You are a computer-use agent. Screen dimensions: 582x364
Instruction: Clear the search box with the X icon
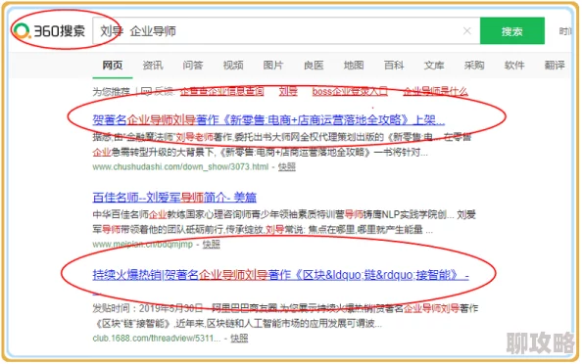467,31
